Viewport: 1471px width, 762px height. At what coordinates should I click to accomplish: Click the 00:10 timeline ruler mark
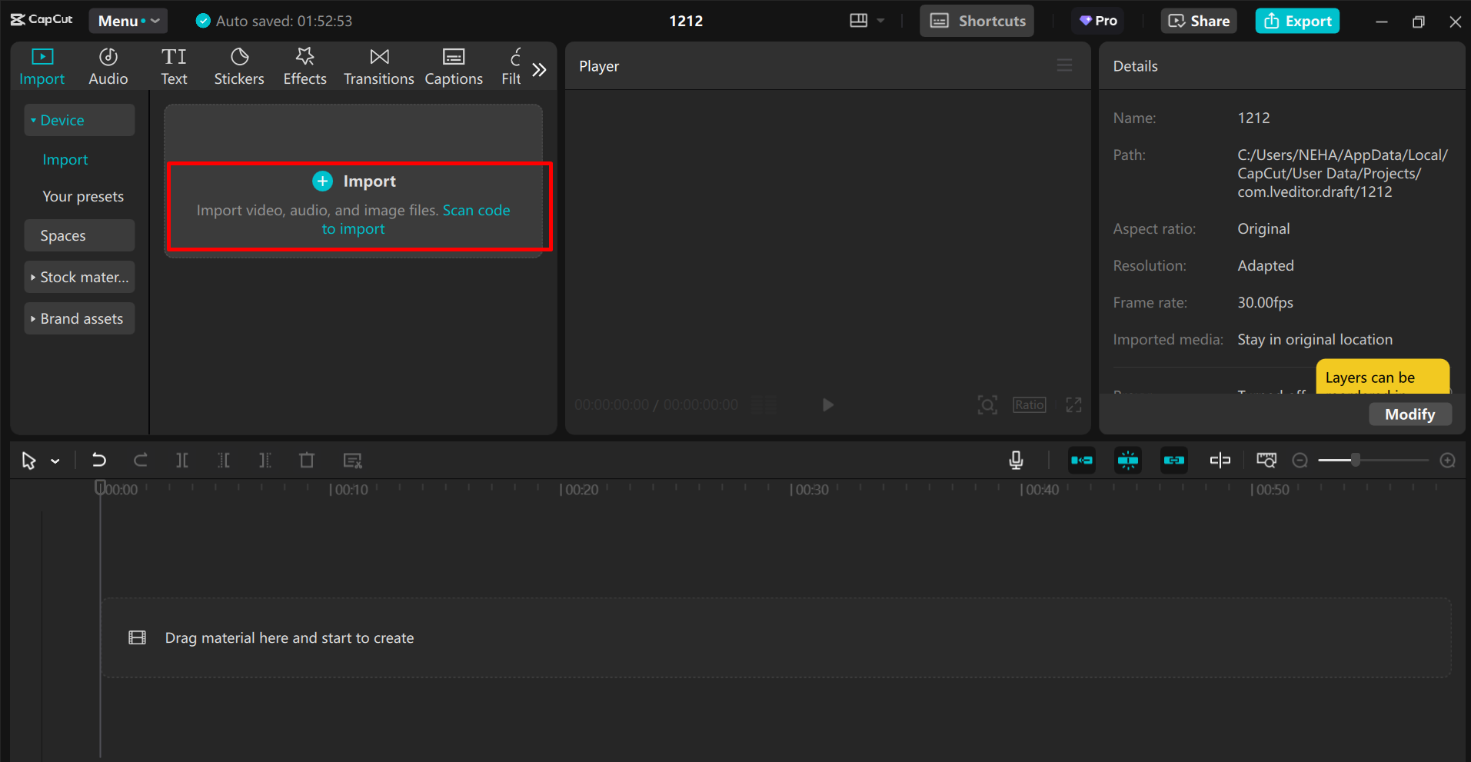point(349,490)
